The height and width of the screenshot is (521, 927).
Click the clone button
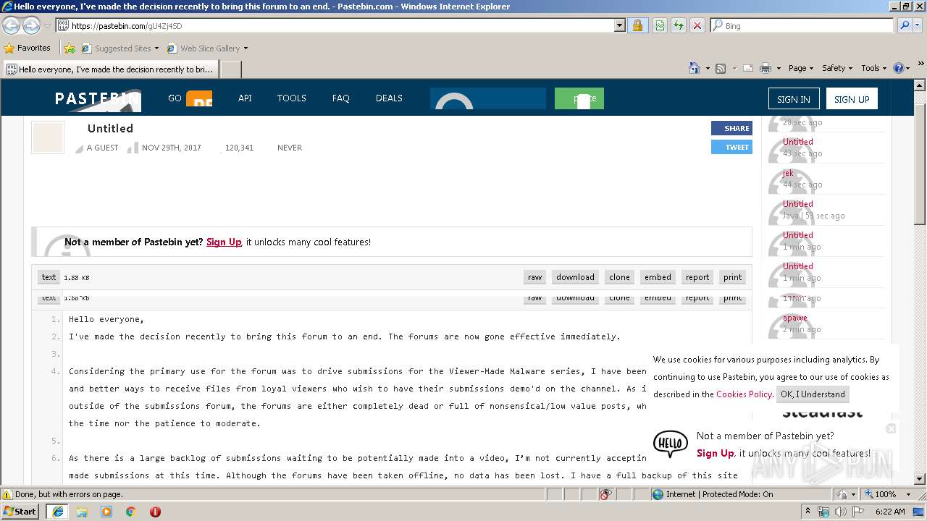pos(619,277)
